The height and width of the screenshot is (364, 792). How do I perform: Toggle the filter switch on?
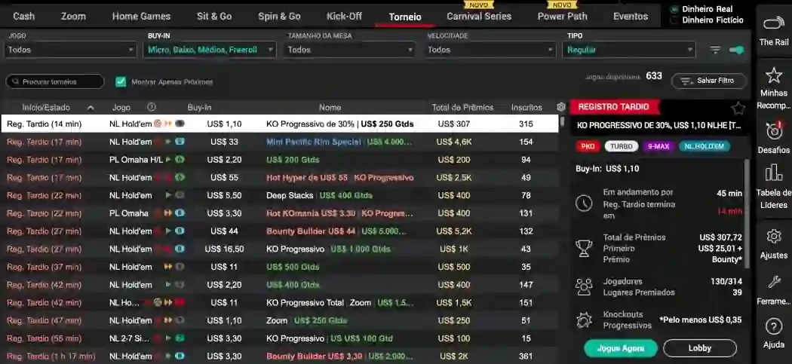[736, 50]
